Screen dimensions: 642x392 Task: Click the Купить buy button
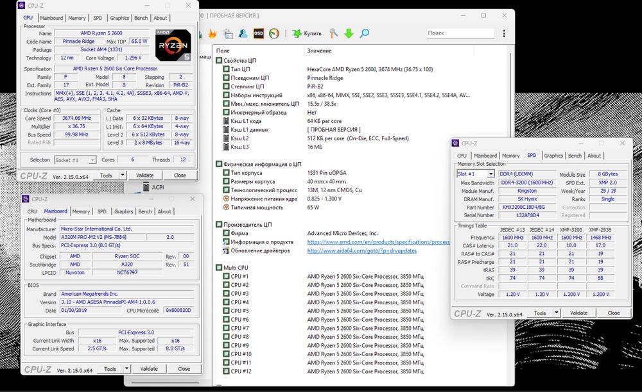pos(307,33)
